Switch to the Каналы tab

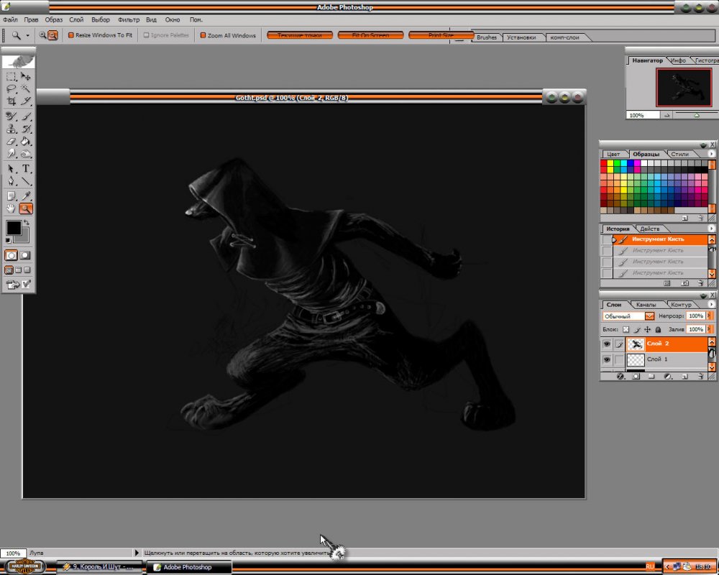click(x=645, y=305)
